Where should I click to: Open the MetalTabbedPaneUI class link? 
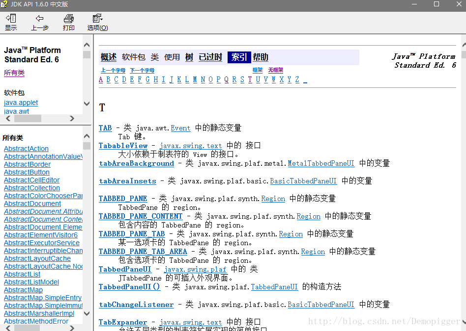click(321, 163)
